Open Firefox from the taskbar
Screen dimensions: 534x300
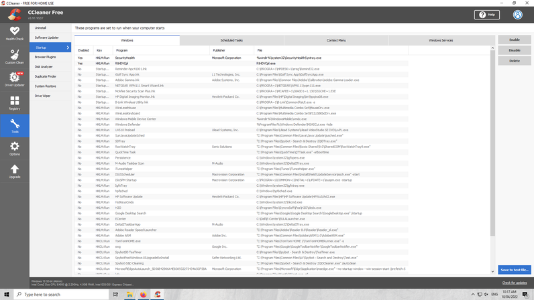(x=144, y=294)
